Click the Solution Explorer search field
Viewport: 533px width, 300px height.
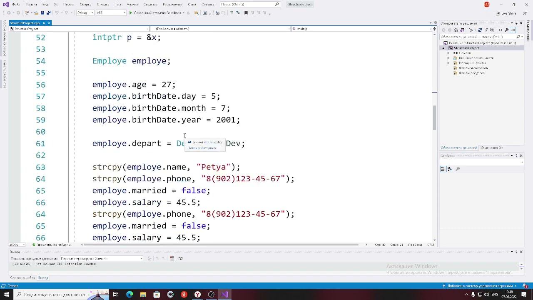point(482,37)
